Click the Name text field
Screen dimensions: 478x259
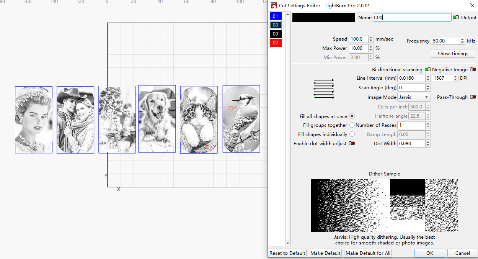(x=412, y=18)
